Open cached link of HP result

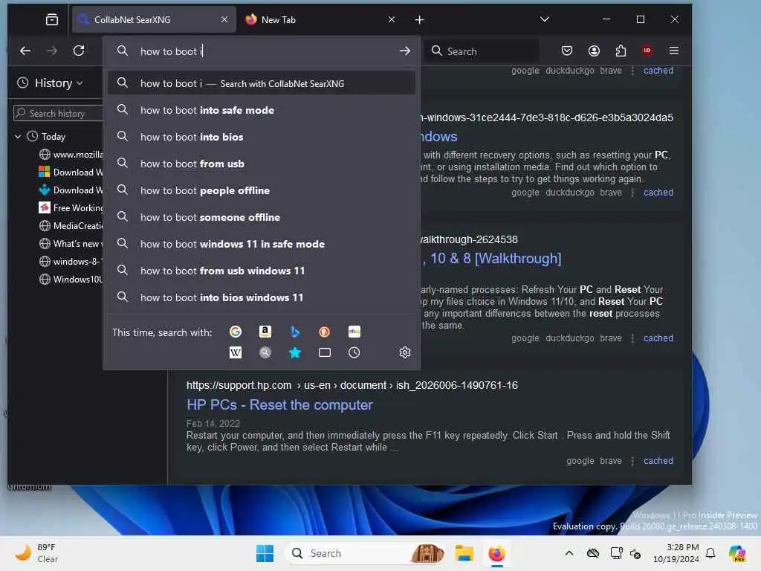coord(658,461)
